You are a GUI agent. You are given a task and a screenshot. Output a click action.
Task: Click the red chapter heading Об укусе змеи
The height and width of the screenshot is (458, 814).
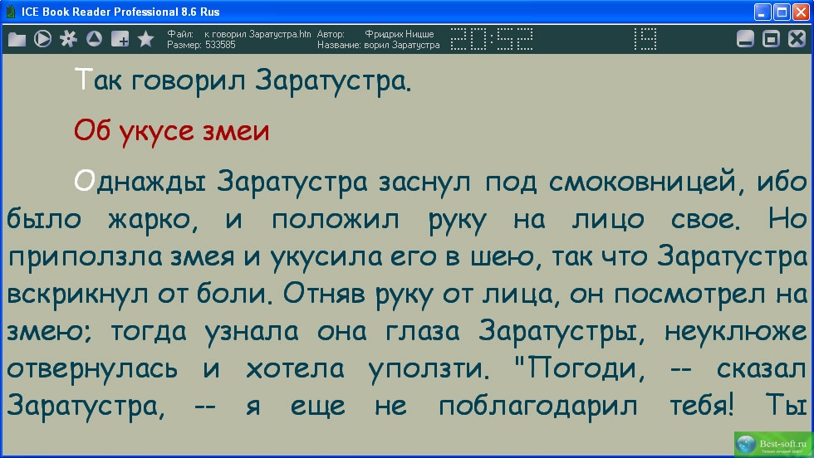(x=172, y=131)
